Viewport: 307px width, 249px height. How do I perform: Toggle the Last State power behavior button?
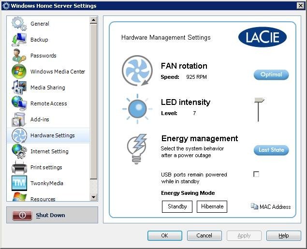point(271,150)
